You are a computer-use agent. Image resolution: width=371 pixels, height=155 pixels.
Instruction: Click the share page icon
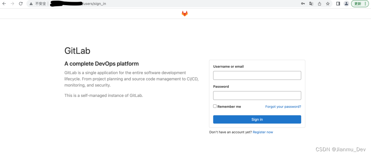tap(319, 3)
